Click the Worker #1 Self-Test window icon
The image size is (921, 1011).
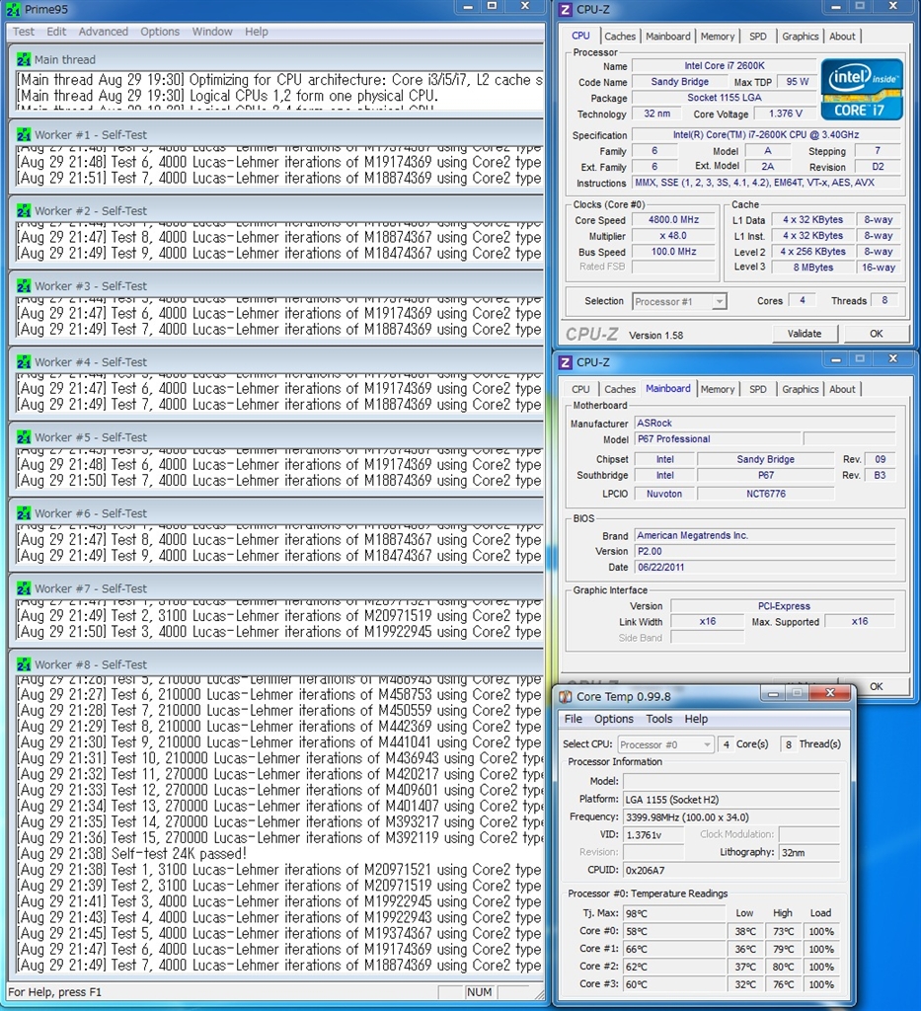(x=24, y=135)
